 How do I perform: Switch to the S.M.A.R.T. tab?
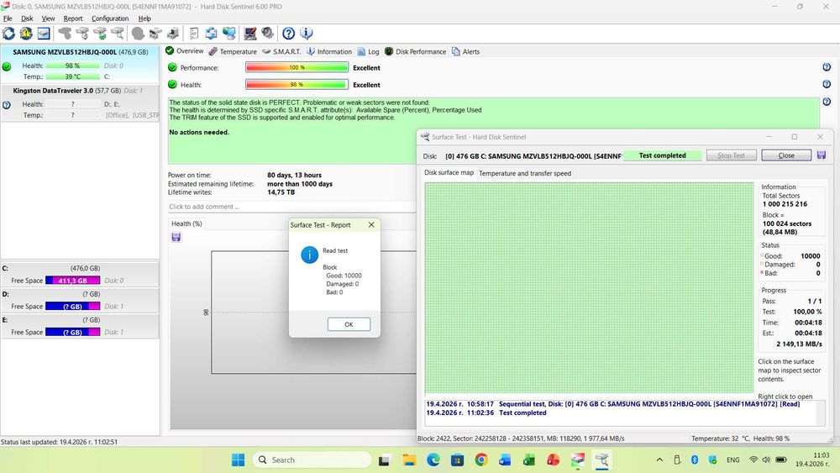pyautogui.click(x=281, y=51)
